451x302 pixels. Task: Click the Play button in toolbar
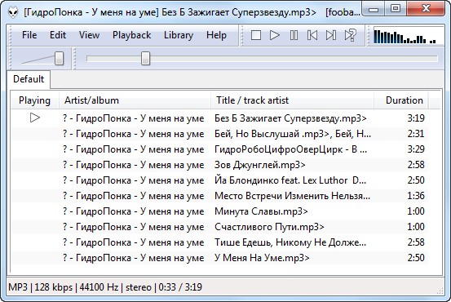275,35
